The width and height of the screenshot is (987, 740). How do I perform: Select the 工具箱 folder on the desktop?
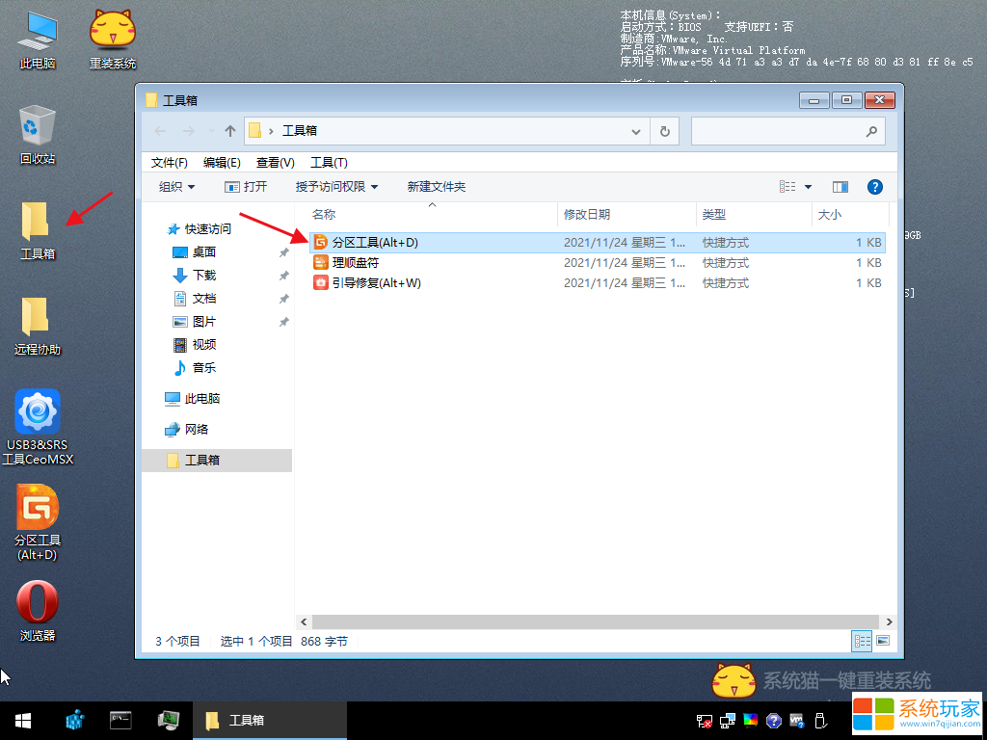tap(38, 231)
